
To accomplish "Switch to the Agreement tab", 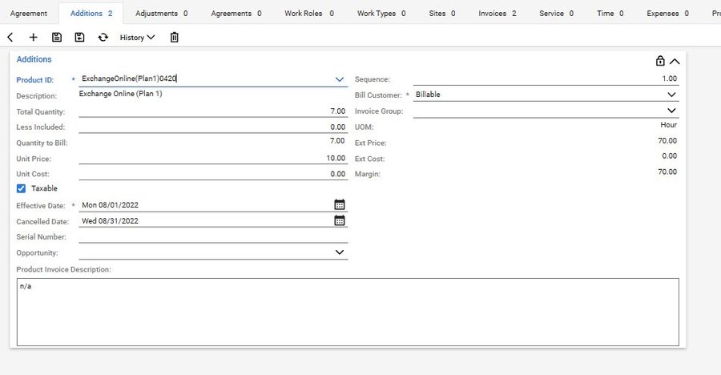I will click(29, 14).
